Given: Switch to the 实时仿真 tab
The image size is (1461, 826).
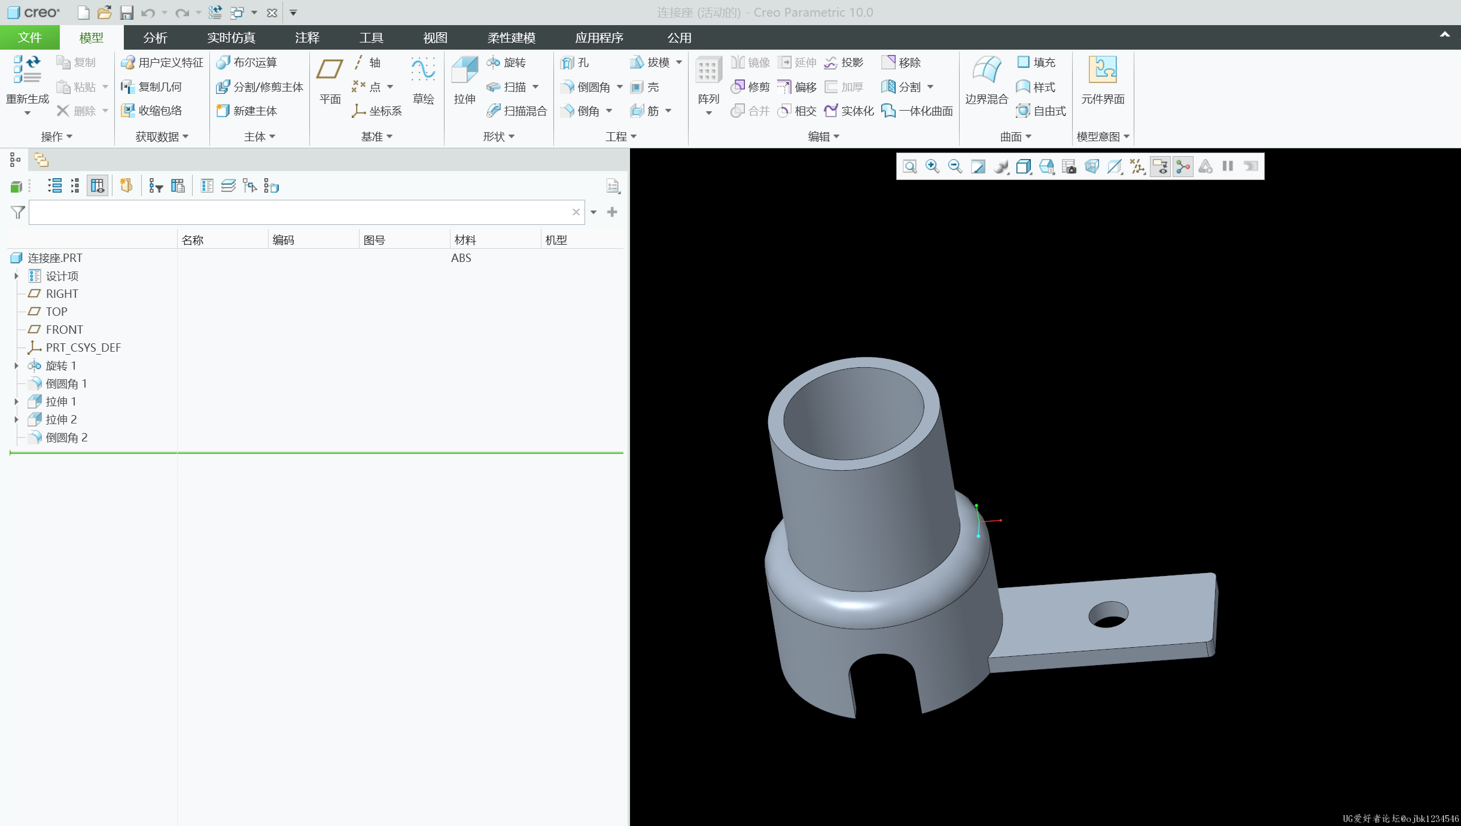Looking at the screenshot, I should pyautogui.click(x=231, y=38).
